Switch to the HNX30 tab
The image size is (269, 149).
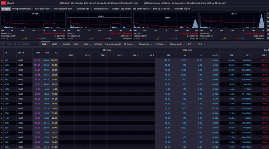[x=66, y=44]
